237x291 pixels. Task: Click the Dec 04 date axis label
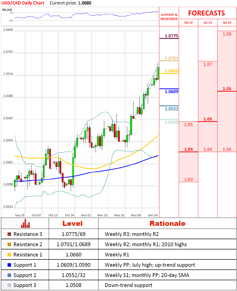(x=153, y=215)
